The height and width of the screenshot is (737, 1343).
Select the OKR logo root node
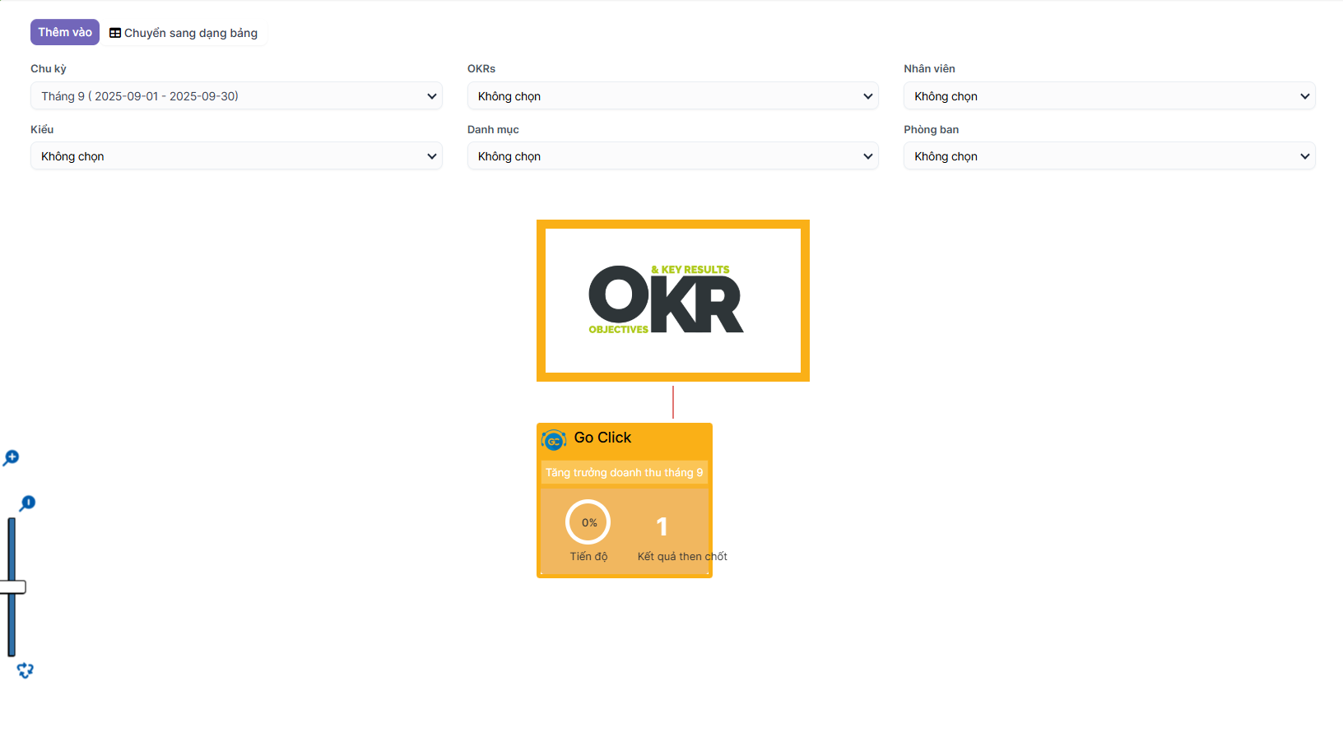click(672, 300)
